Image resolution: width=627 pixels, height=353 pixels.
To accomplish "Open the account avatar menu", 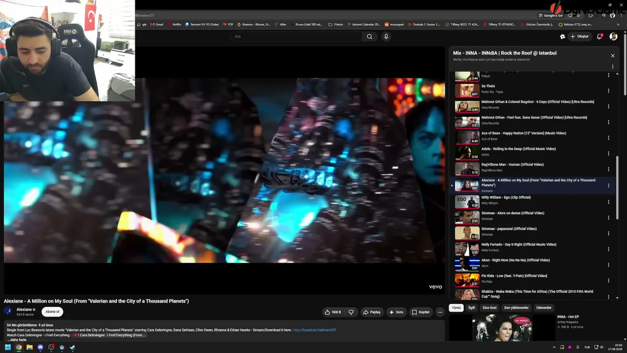I will click(613, 36).
